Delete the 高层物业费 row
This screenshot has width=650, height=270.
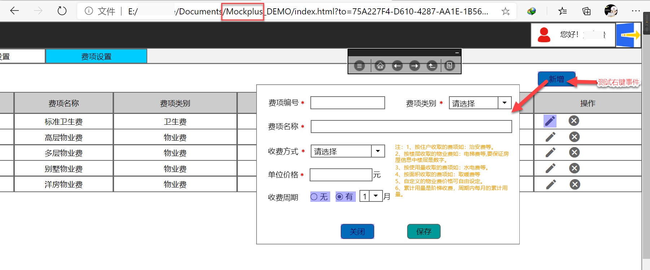pos(574,137)
